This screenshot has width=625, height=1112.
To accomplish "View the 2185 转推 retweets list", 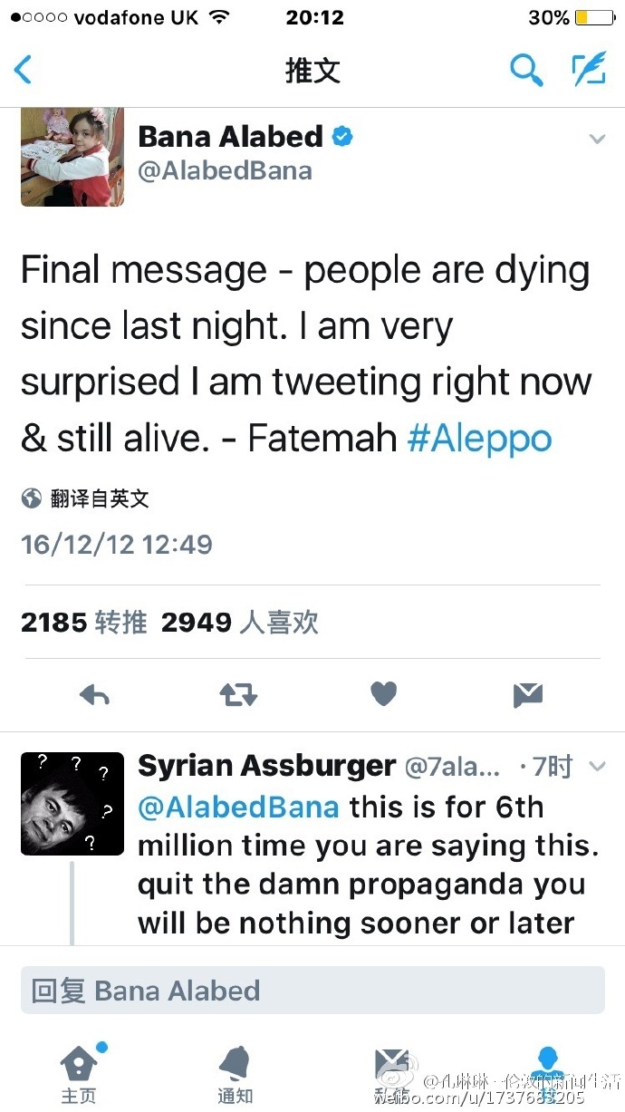I will point(83,623).
